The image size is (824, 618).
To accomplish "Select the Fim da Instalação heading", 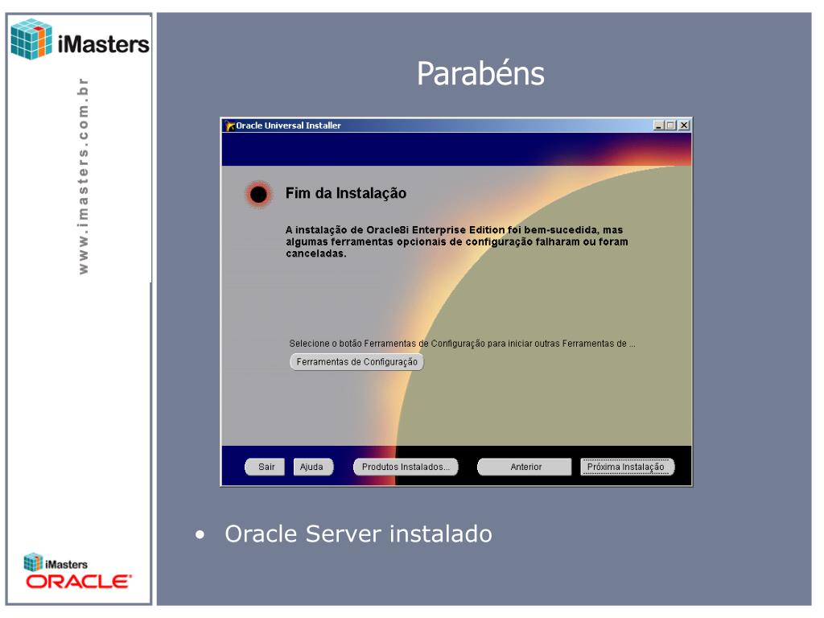I will point(346,193).
